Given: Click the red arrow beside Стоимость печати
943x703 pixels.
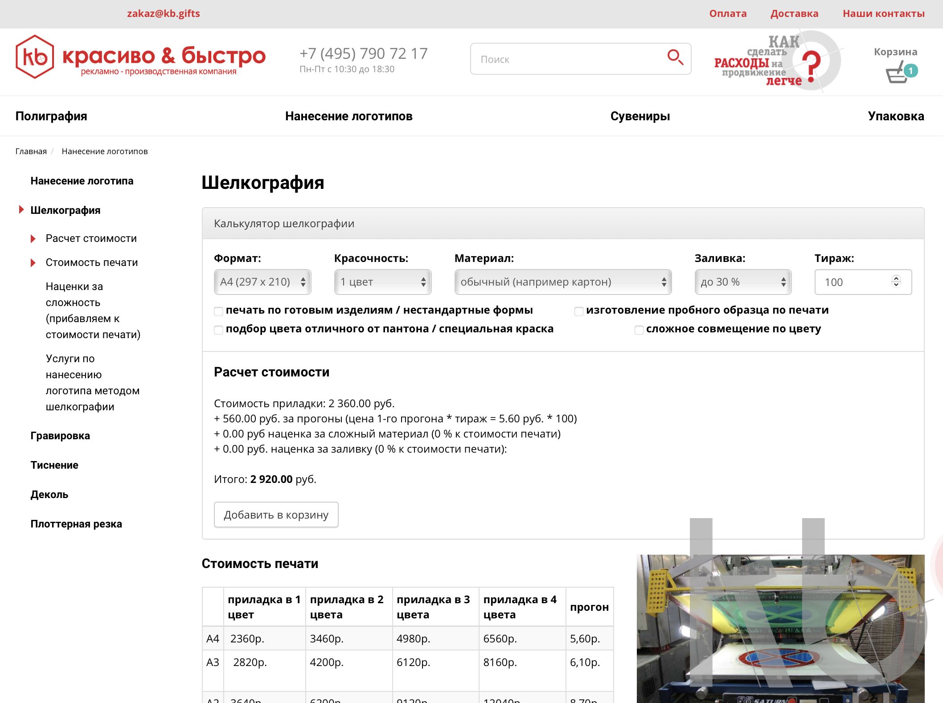Looking at the screenshot, I should coord(33,263).
